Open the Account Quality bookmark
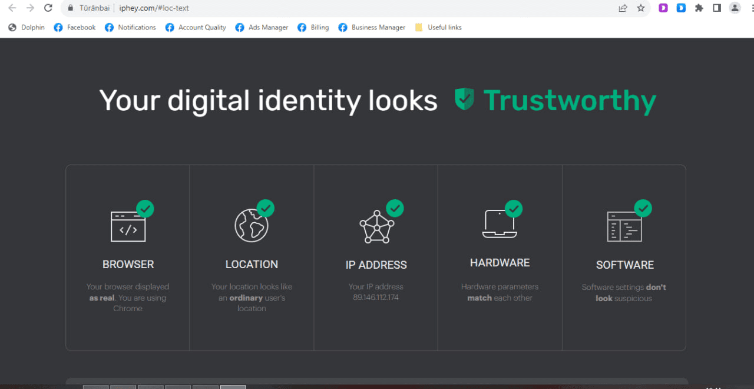754x389 pixels. [x=196, y=27]
